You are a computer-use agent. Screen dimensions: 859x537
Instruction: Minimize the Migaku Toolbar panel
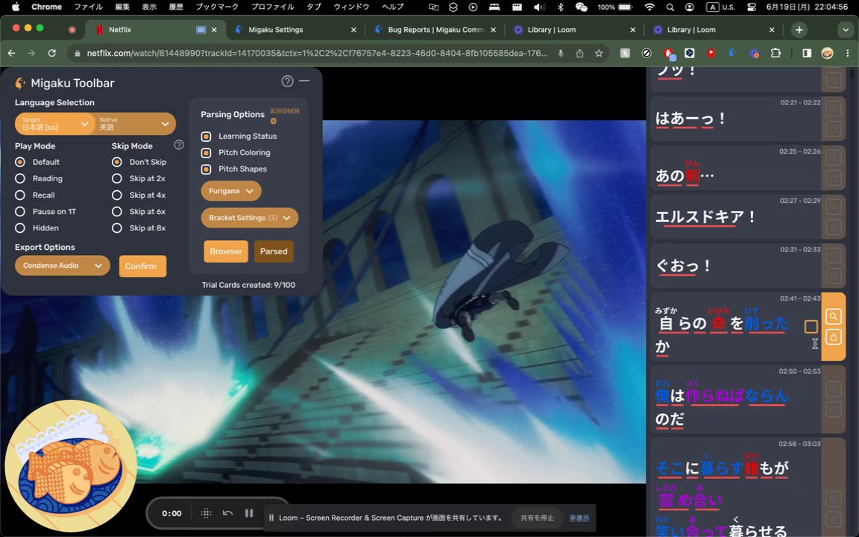pos(304,81)
